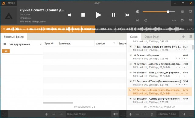Image resolution: width=195 pixels, height=118 pixels.
Task: Click the library horizontal scrollbar
Action: 58,103
